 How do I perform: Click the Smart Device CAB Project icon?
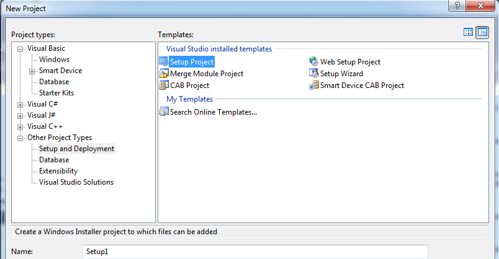[x=314, y=85]
